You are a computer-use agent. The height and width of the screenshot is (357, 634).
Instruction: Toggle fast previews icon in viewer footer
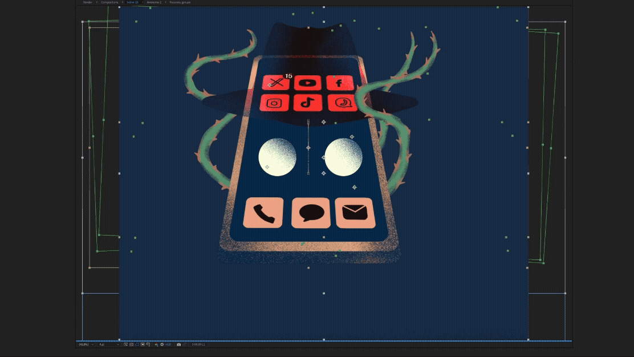click(x=126, y=344)
